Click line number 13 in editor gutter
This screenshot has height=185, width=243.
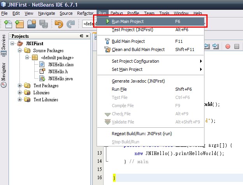coord(100,153)
